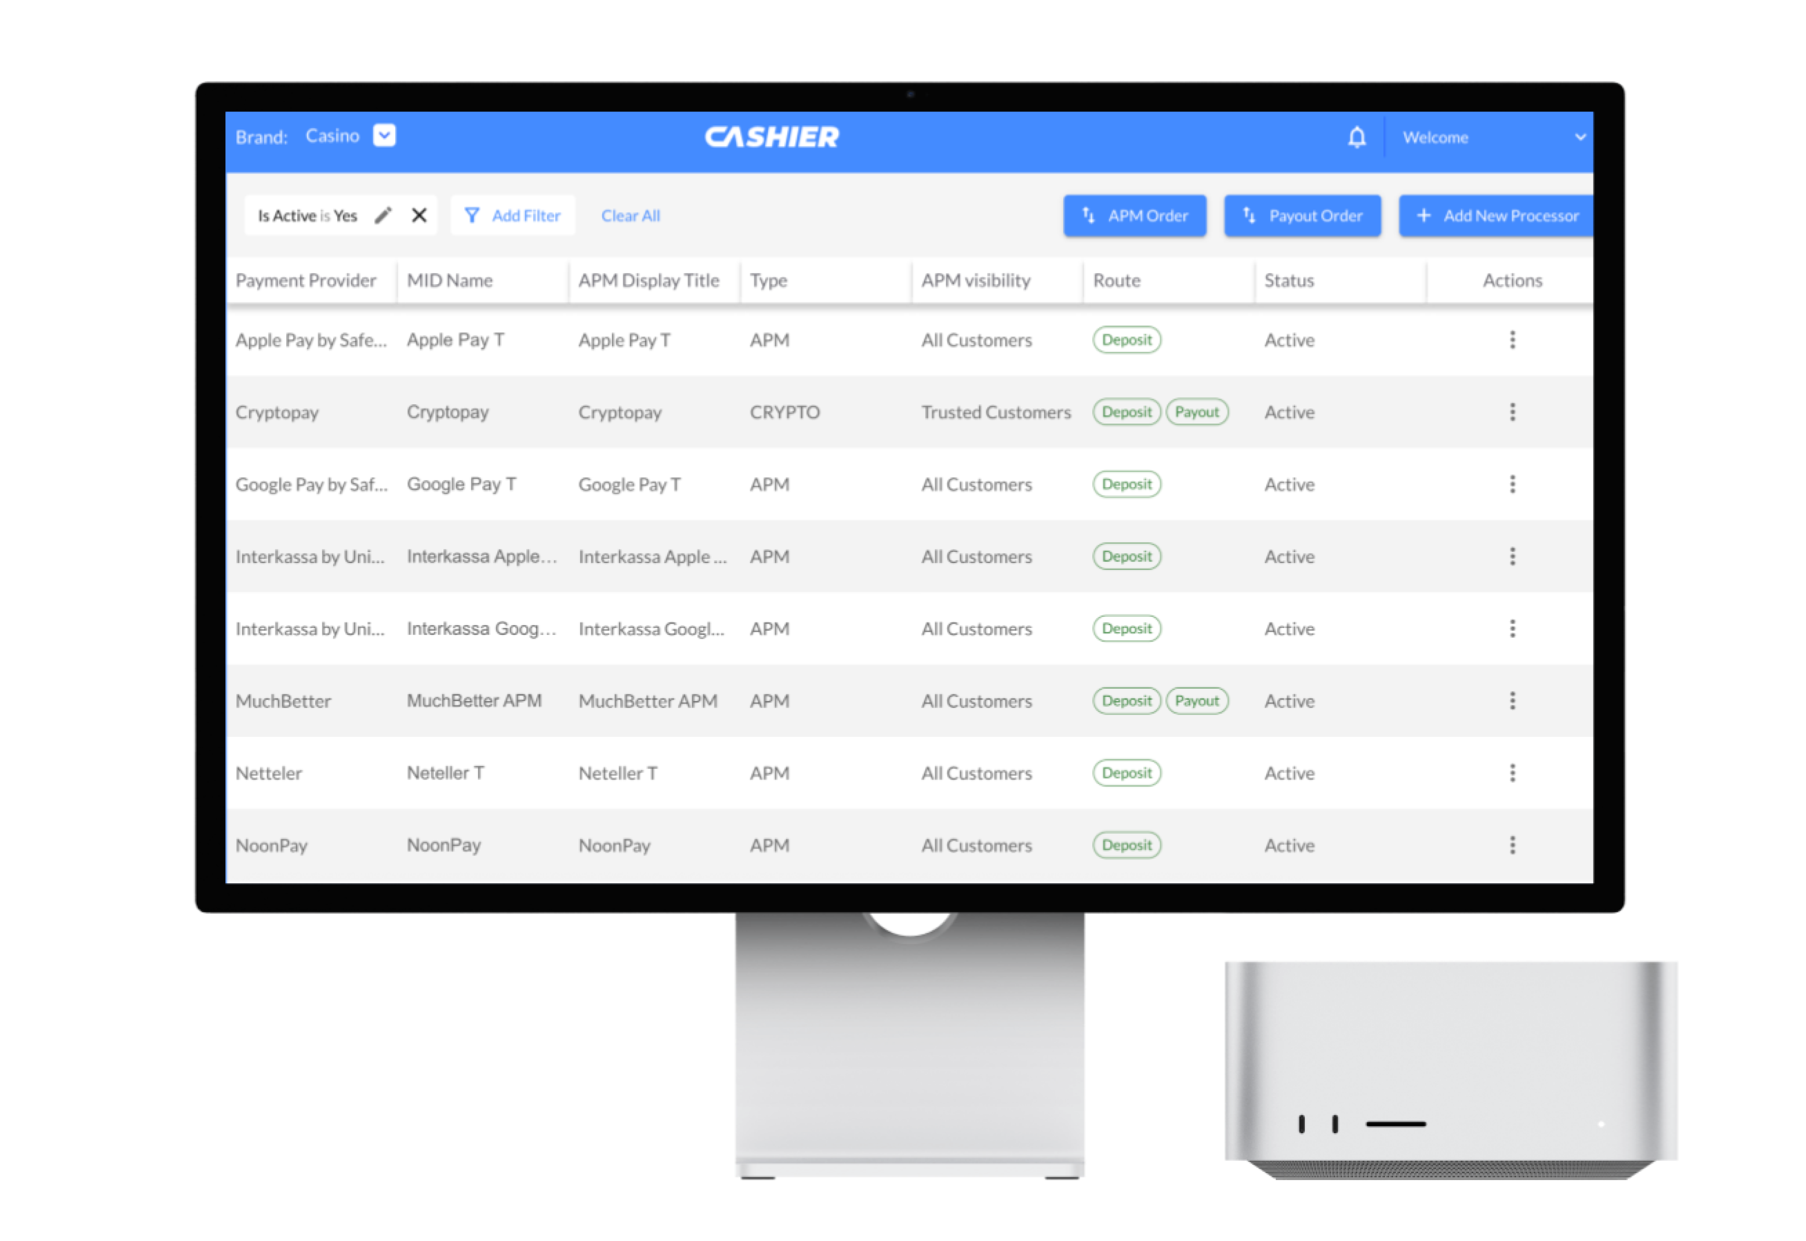Sort by Payment Provider column header
The image size is (1806, 1241).
click(306, 281)
